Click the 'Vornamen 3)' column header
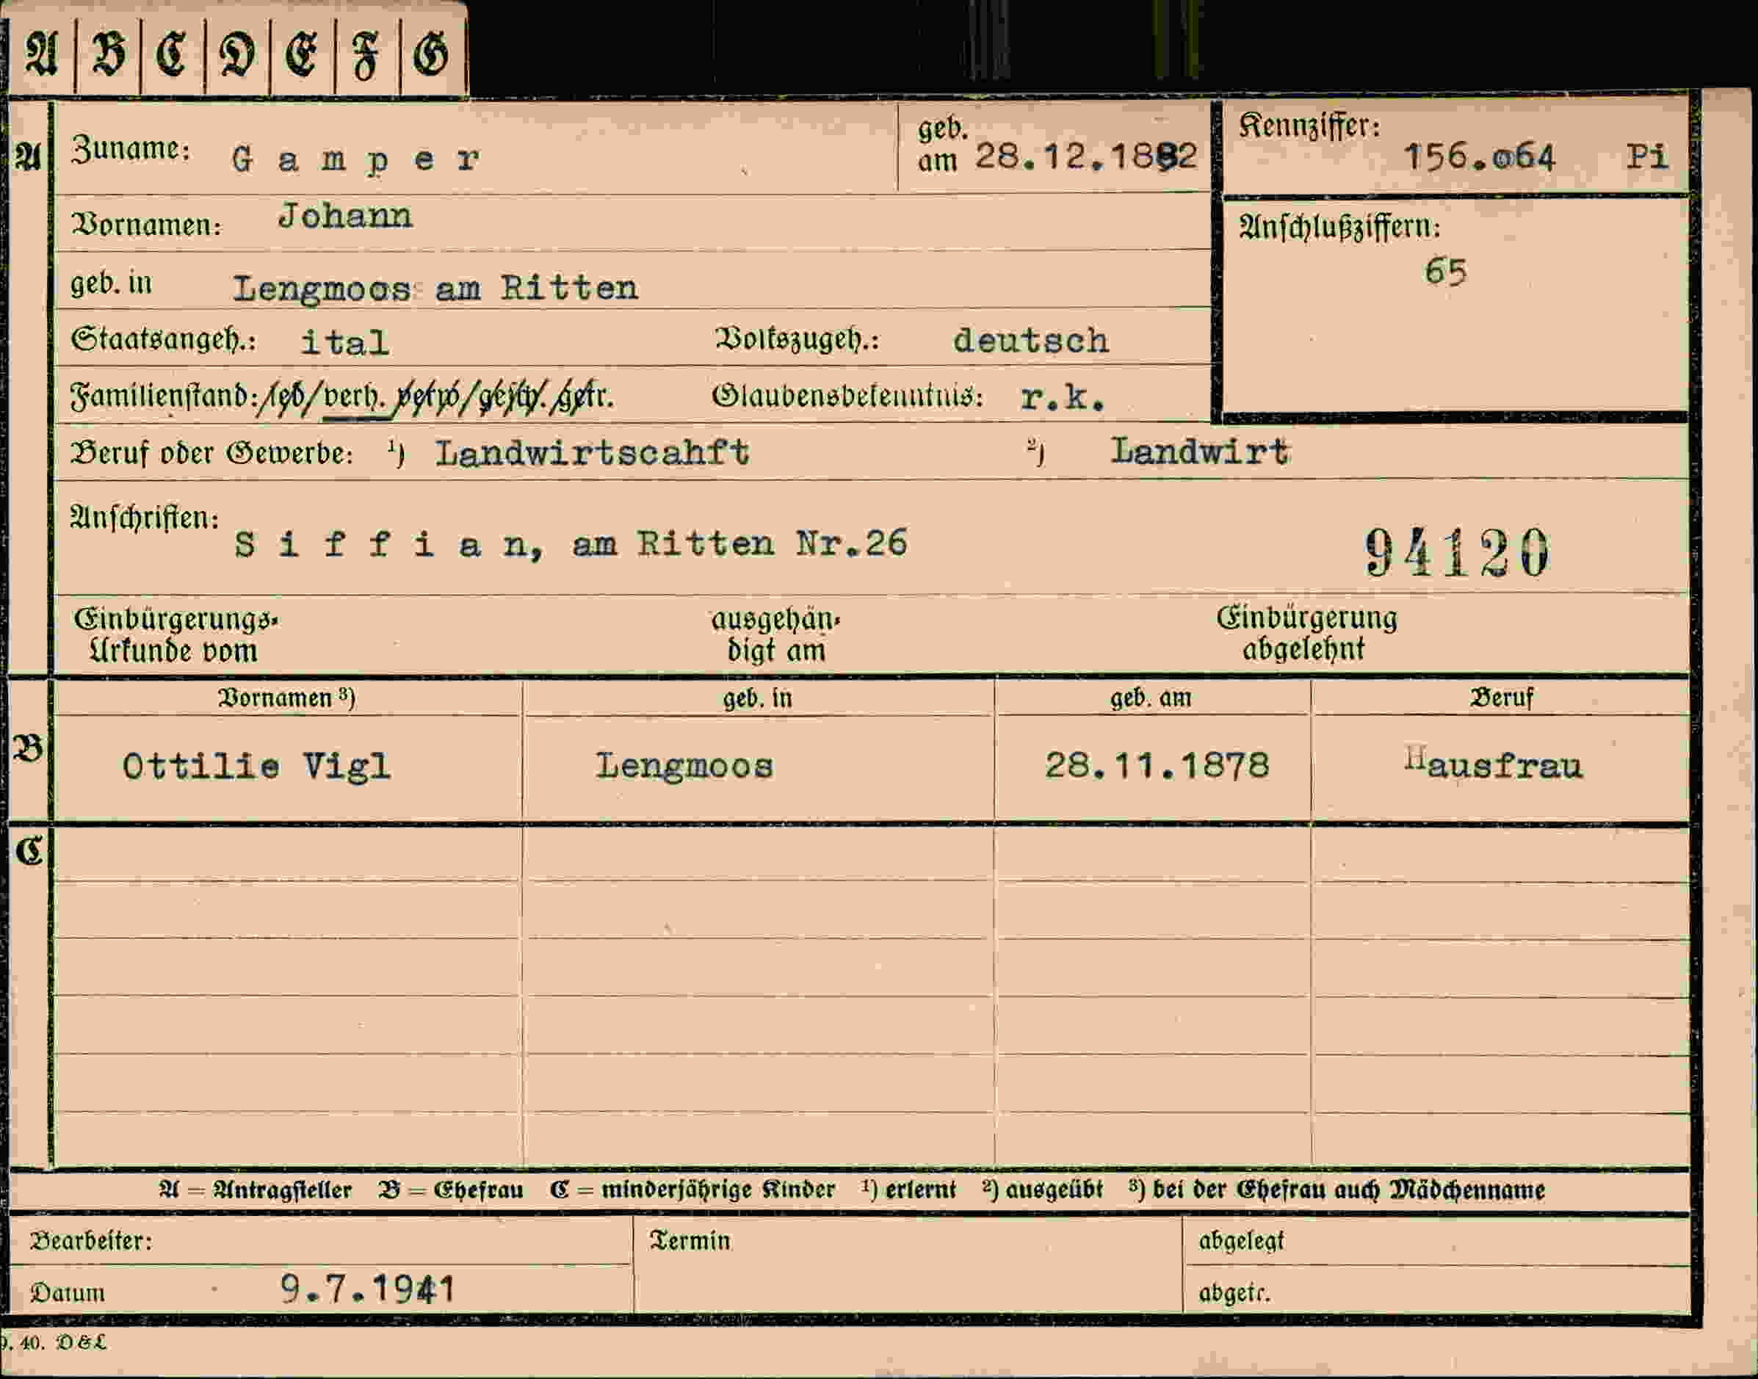The image size is (1758, 1379). click(286, 698)
